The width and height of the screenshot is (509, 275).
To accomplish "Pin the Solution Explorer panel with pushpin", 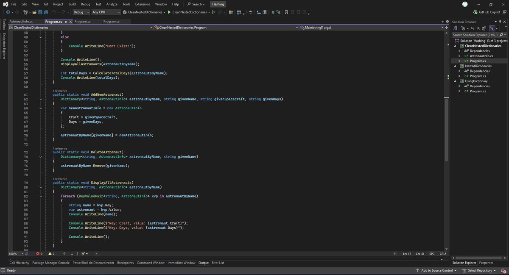I will tap(501, 22).
